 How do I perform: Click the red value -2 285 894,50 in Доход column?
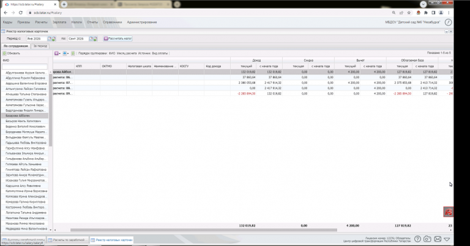point(247,93)
